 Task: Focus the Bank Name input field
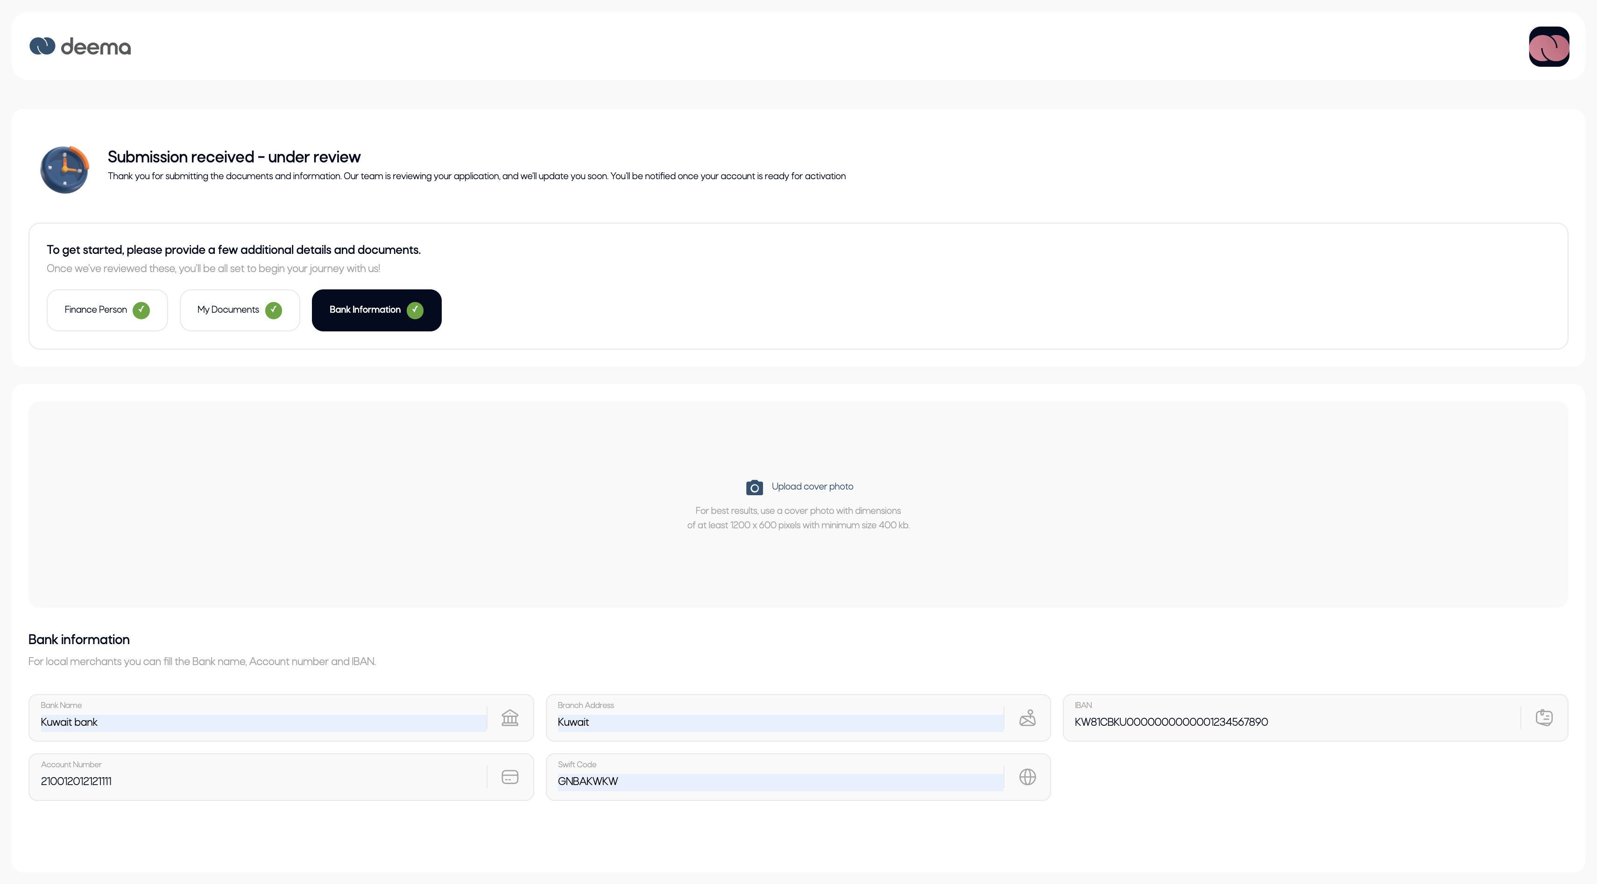pos(263,723)
